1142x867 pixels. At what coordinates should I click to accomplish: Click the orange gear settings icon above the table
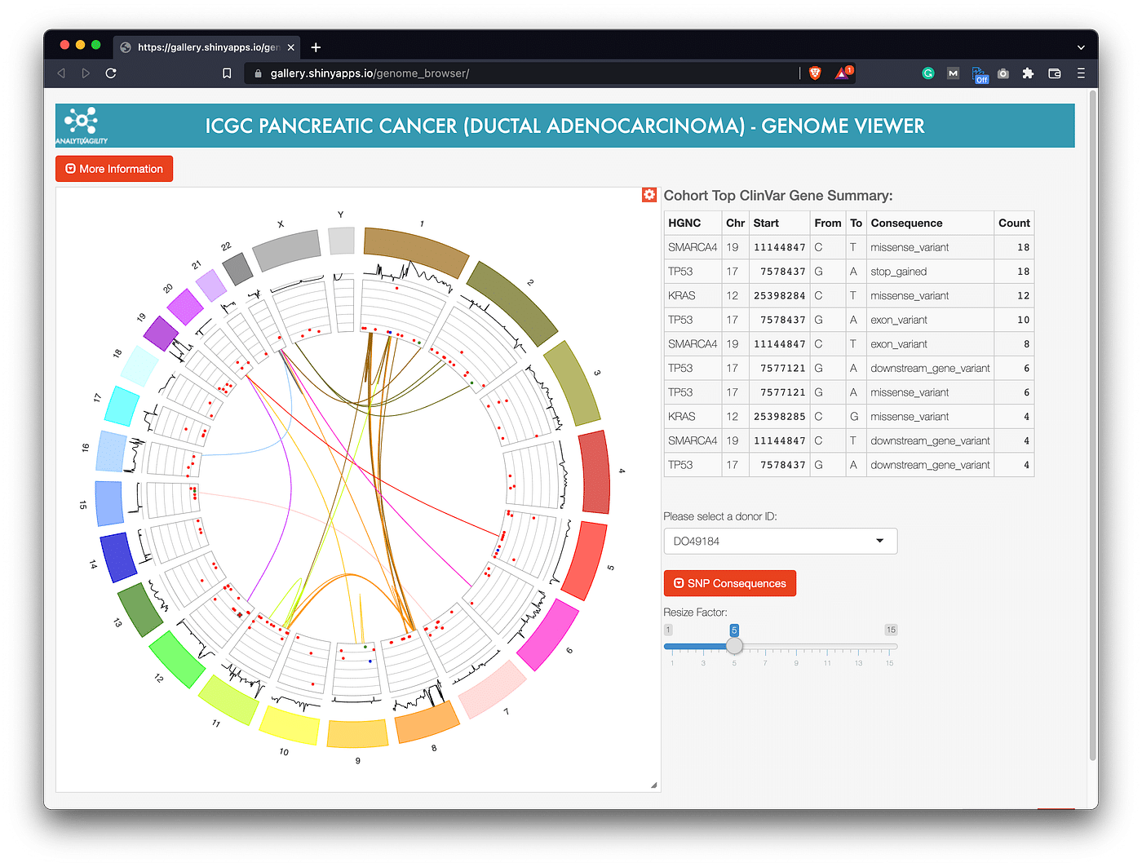[x=649, y=195]
